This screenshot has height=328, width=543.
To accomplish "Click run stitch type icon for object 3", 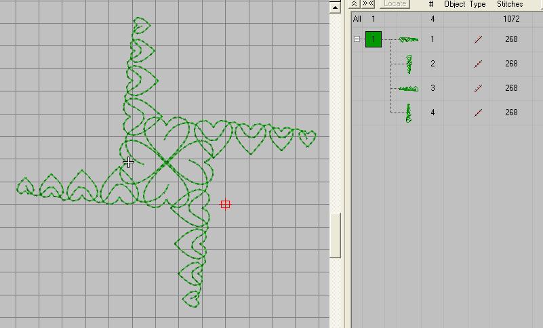I will coord(478,88).
